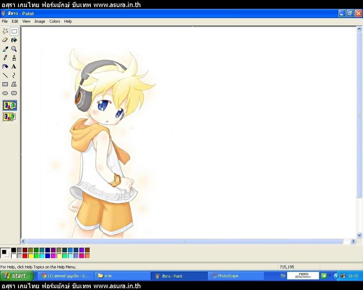The width and height of the screenshot is (363, 290).
Task: Choose the dark gray palette swatch
Action: pyautogui.click(x=19, y=250)
